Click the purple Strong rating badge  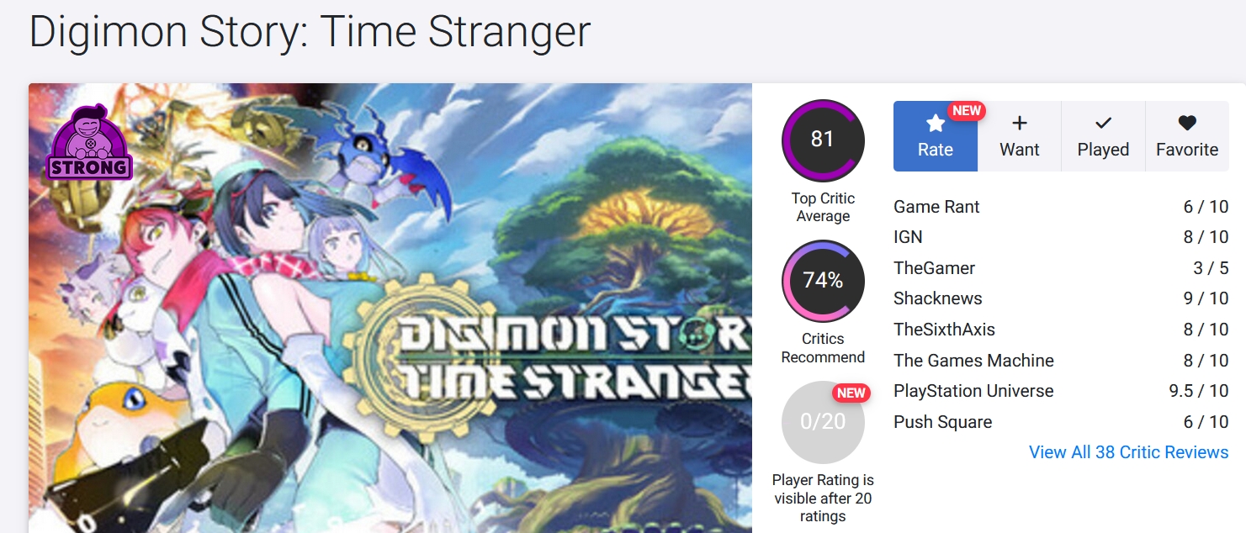click(x=89, y=144)
